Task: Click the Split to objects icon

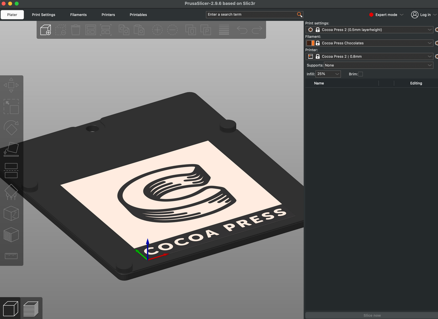Action: tap(191, 30)
